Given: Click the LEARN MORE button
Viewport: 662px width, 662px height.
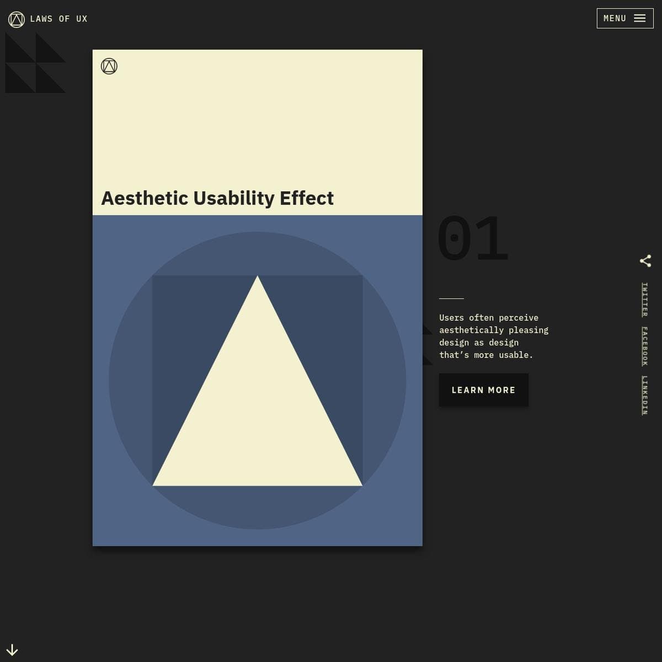Looking at the screenshot, I should coord(483,390).
